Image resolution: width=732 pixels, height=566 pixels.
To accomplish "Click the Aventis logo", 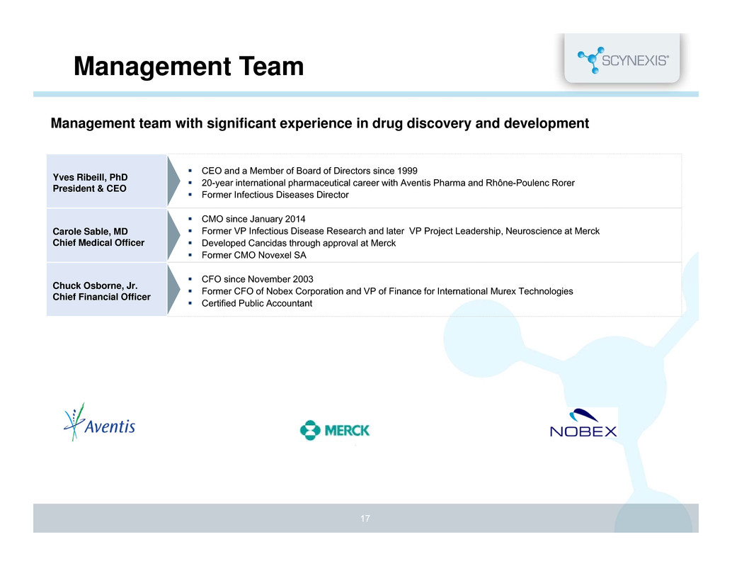I will 99,422.
